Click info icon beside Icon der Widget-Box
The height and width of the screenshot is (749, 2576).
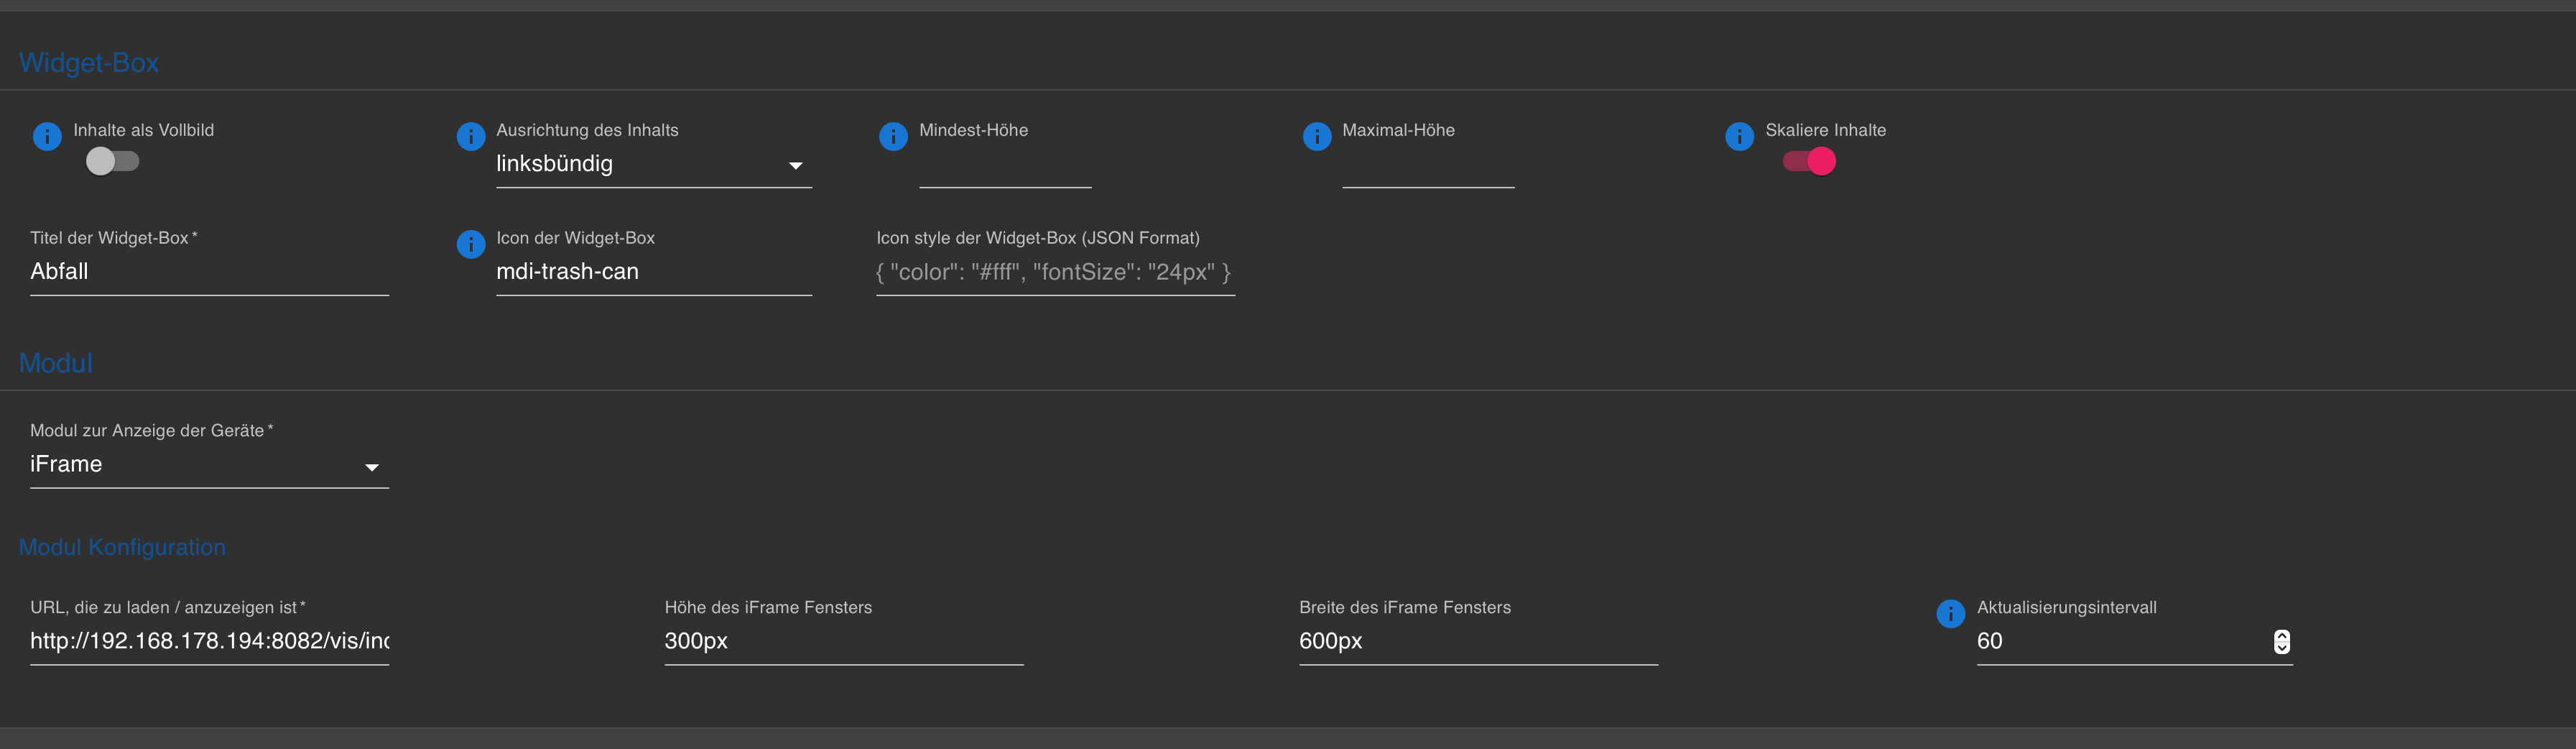click(x=471, y=244)
